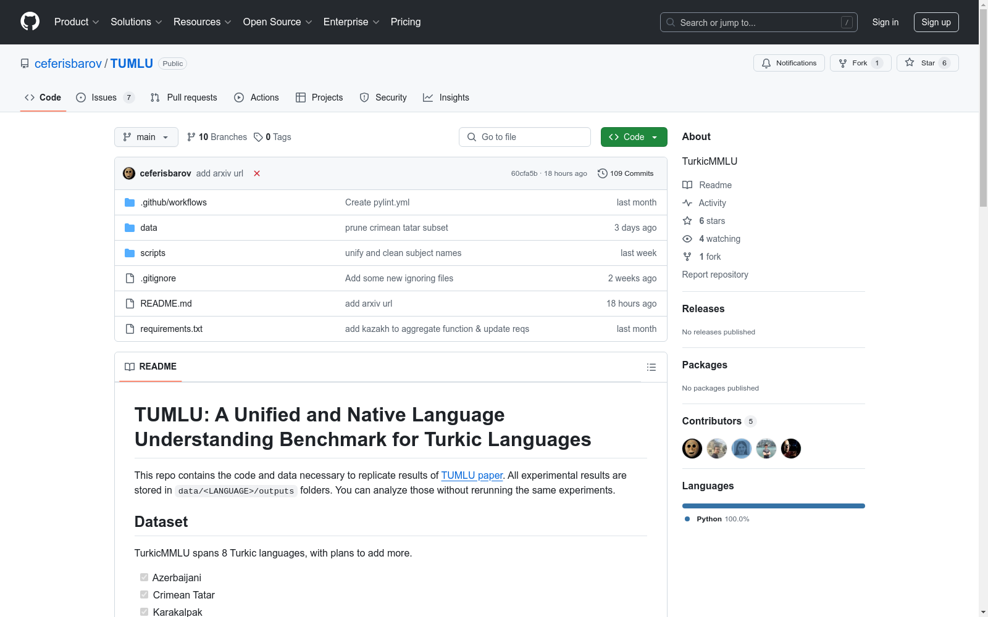Open the second contributor avatar

(x=717, y=449)
